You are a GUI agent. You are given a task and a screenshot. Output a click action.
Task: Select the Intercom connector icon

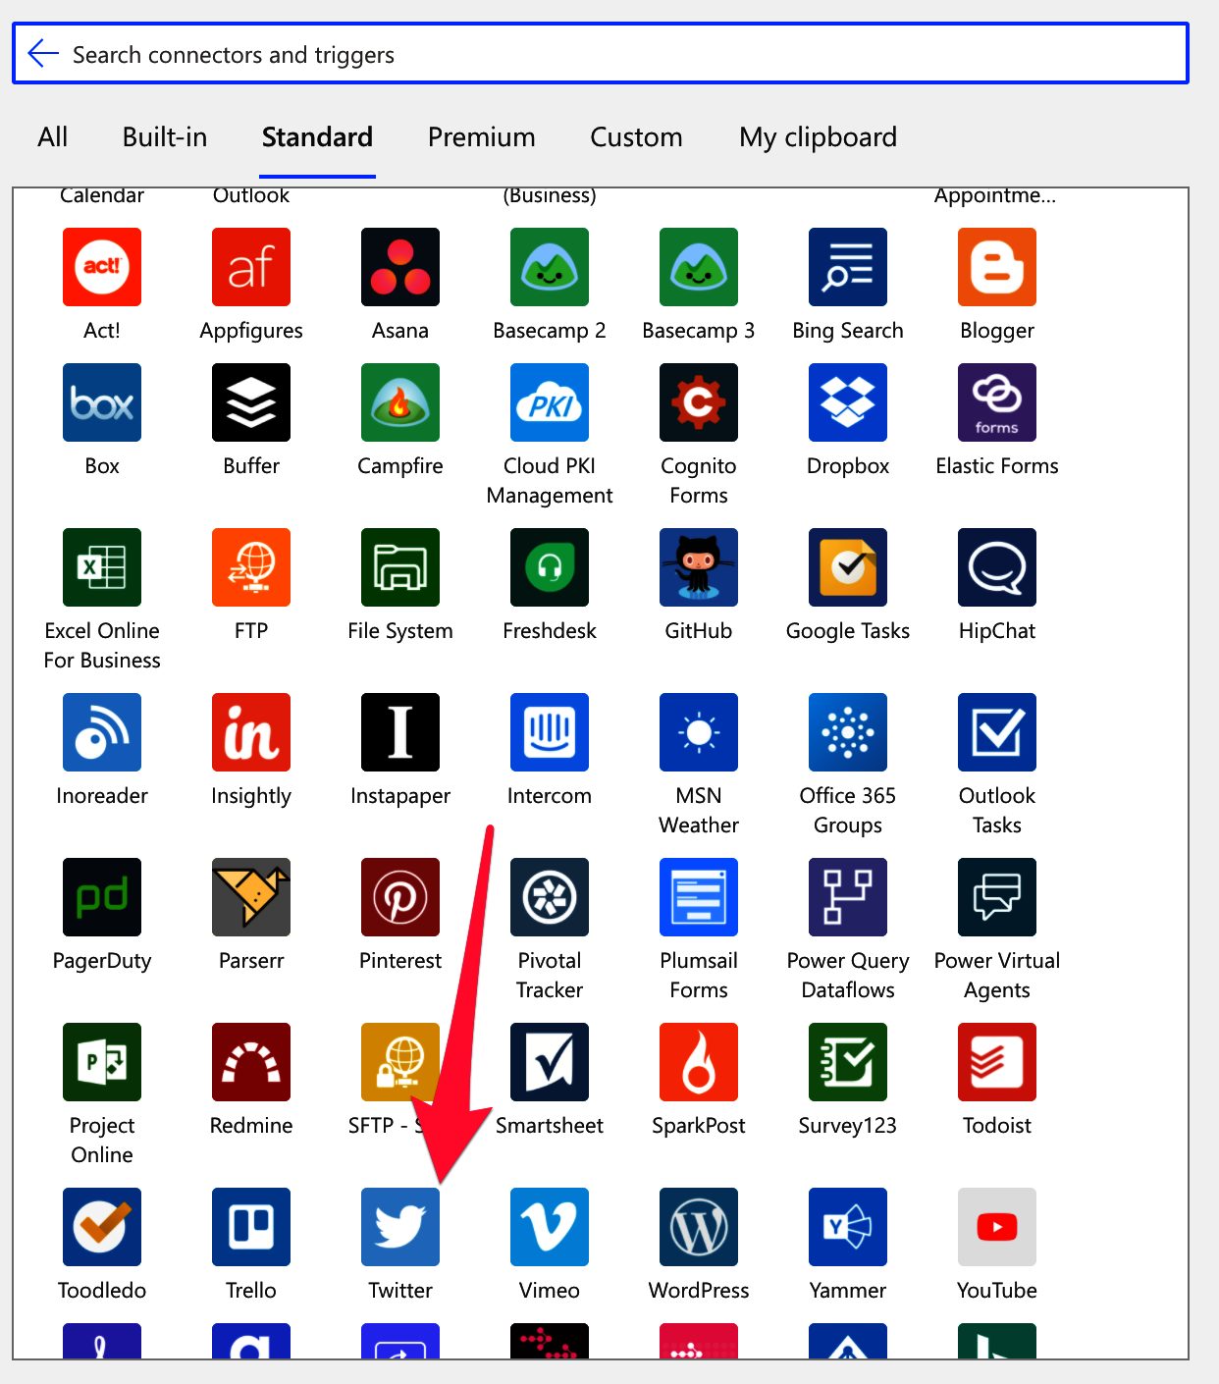point(550,732)
